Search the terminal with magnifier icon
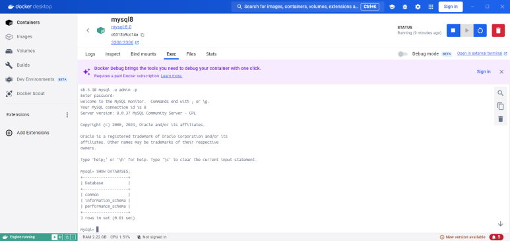510x241 pixels. pos(500,93)
